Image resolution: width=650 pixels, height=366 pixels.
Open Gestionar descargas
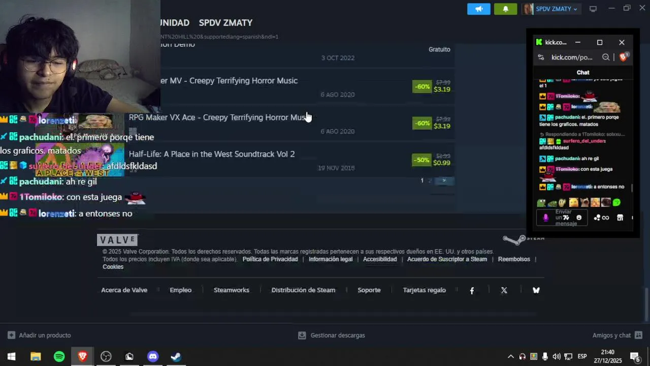click(331, 335)
